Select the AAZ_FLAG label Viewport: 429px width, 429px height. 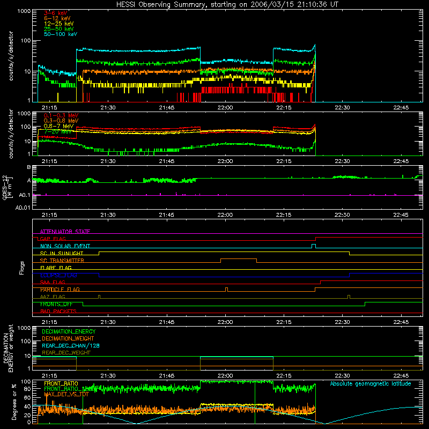[53, 297]
